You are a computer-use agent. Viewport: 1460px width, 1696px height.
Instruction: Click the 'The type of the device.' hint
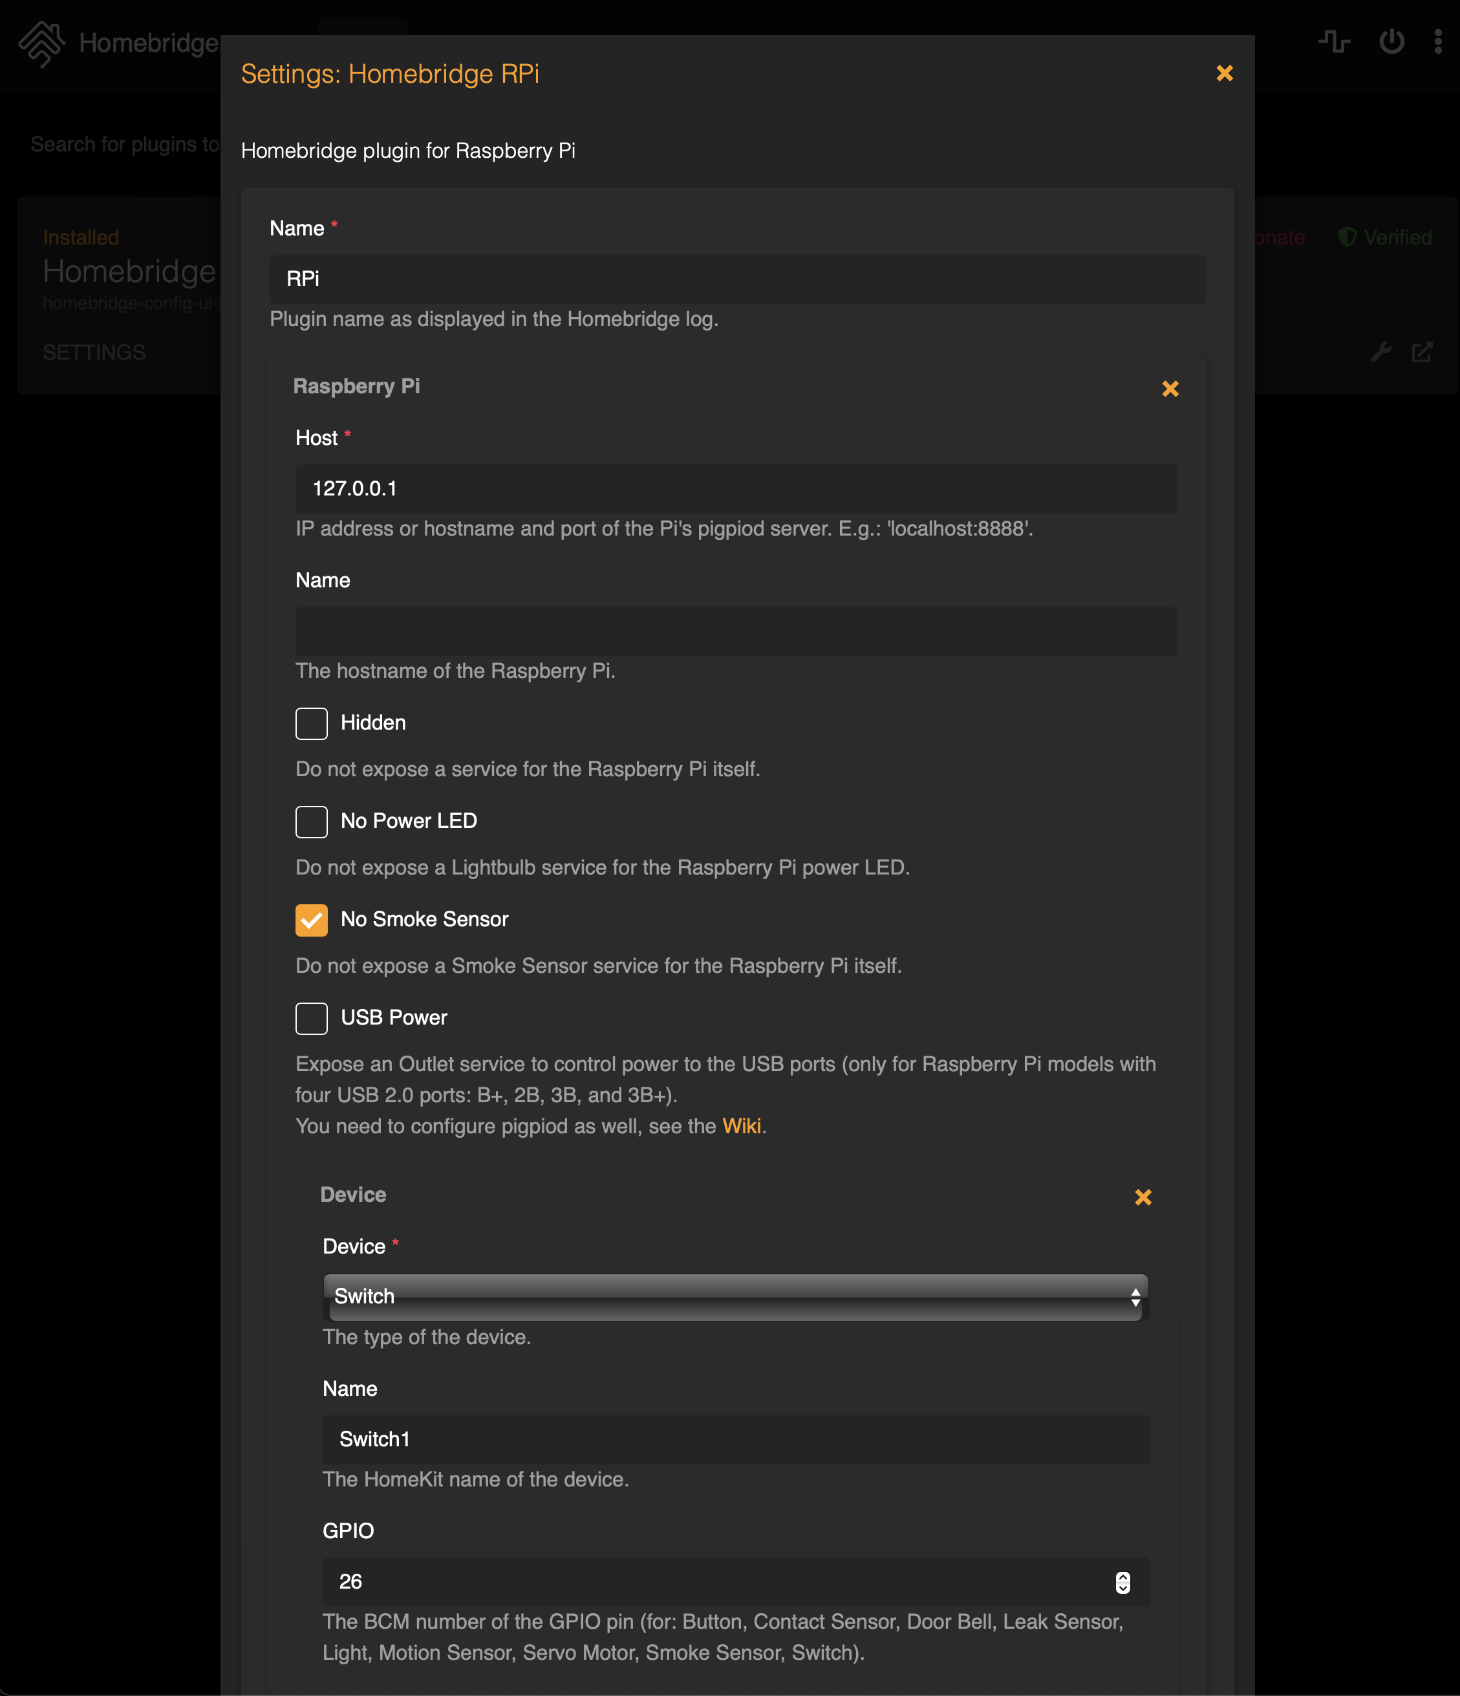click(x=426, y=1338)
